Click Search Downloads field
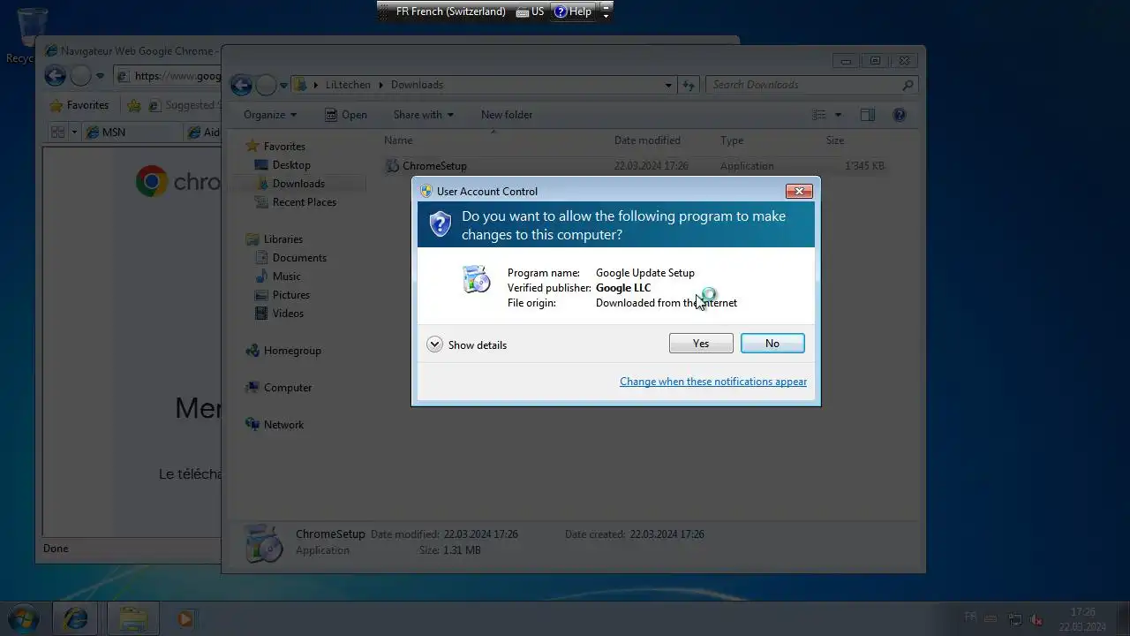The height and width of the screenshot is (636, 1130). point(811,85)
